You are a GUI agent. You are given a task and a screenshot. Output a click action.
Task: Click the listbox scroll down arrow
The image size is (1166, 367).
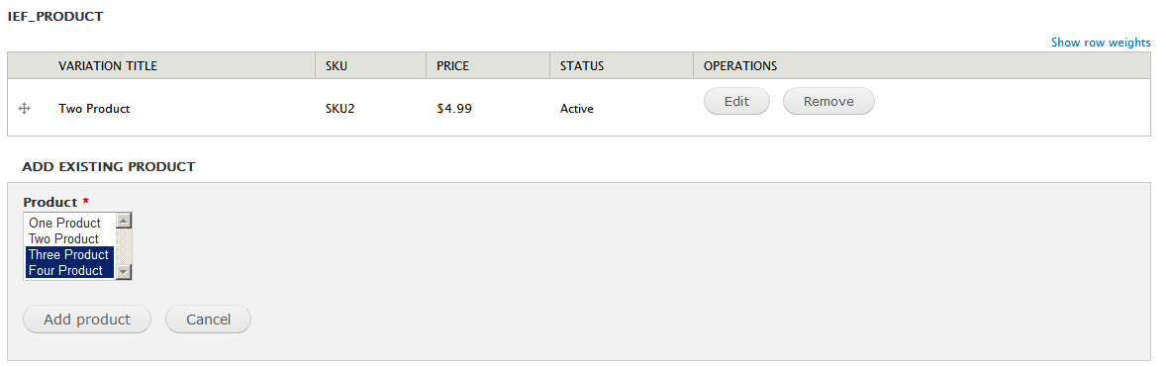124,271
